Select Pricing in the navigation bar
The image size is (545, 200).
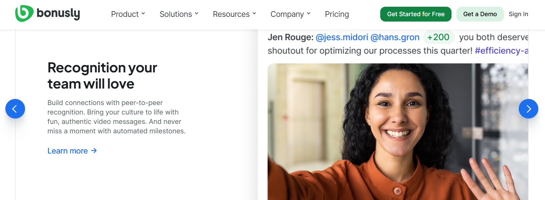coord(337,14)
